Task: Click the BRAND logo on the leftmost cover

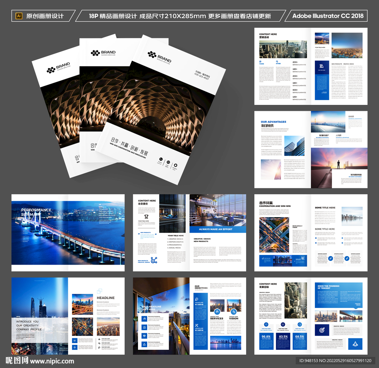Action: click(x=58, y=68)
